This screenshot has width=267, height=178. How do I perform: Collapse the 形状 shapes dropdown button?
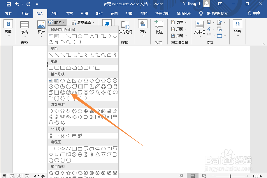click(x=57, y=23)
